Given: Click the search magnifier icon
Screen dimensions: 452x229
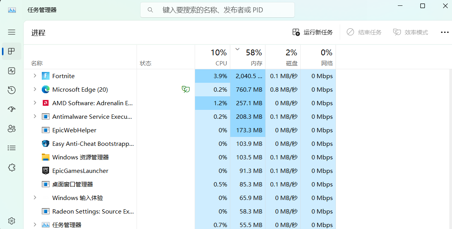Looking at the screenshot, I should pos(150,10).
